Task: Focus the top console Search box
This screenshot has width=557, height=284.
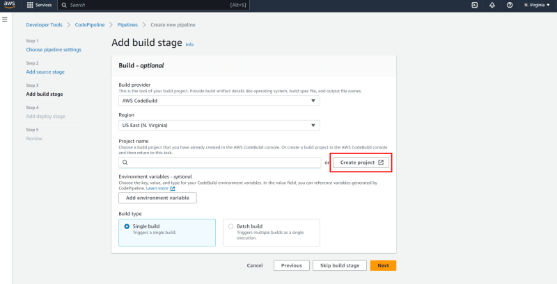Action: click(x=153, y=6)
